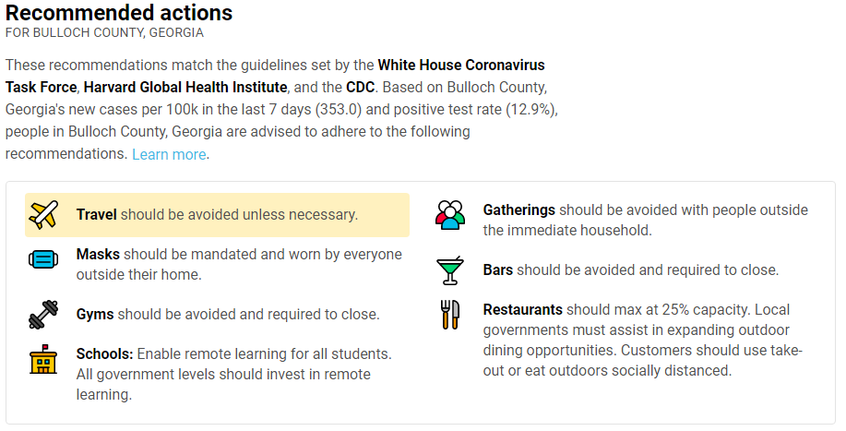Click the FOR BULLOCH COUNTY, GEORGIA subtitle

tap(104, 33)
